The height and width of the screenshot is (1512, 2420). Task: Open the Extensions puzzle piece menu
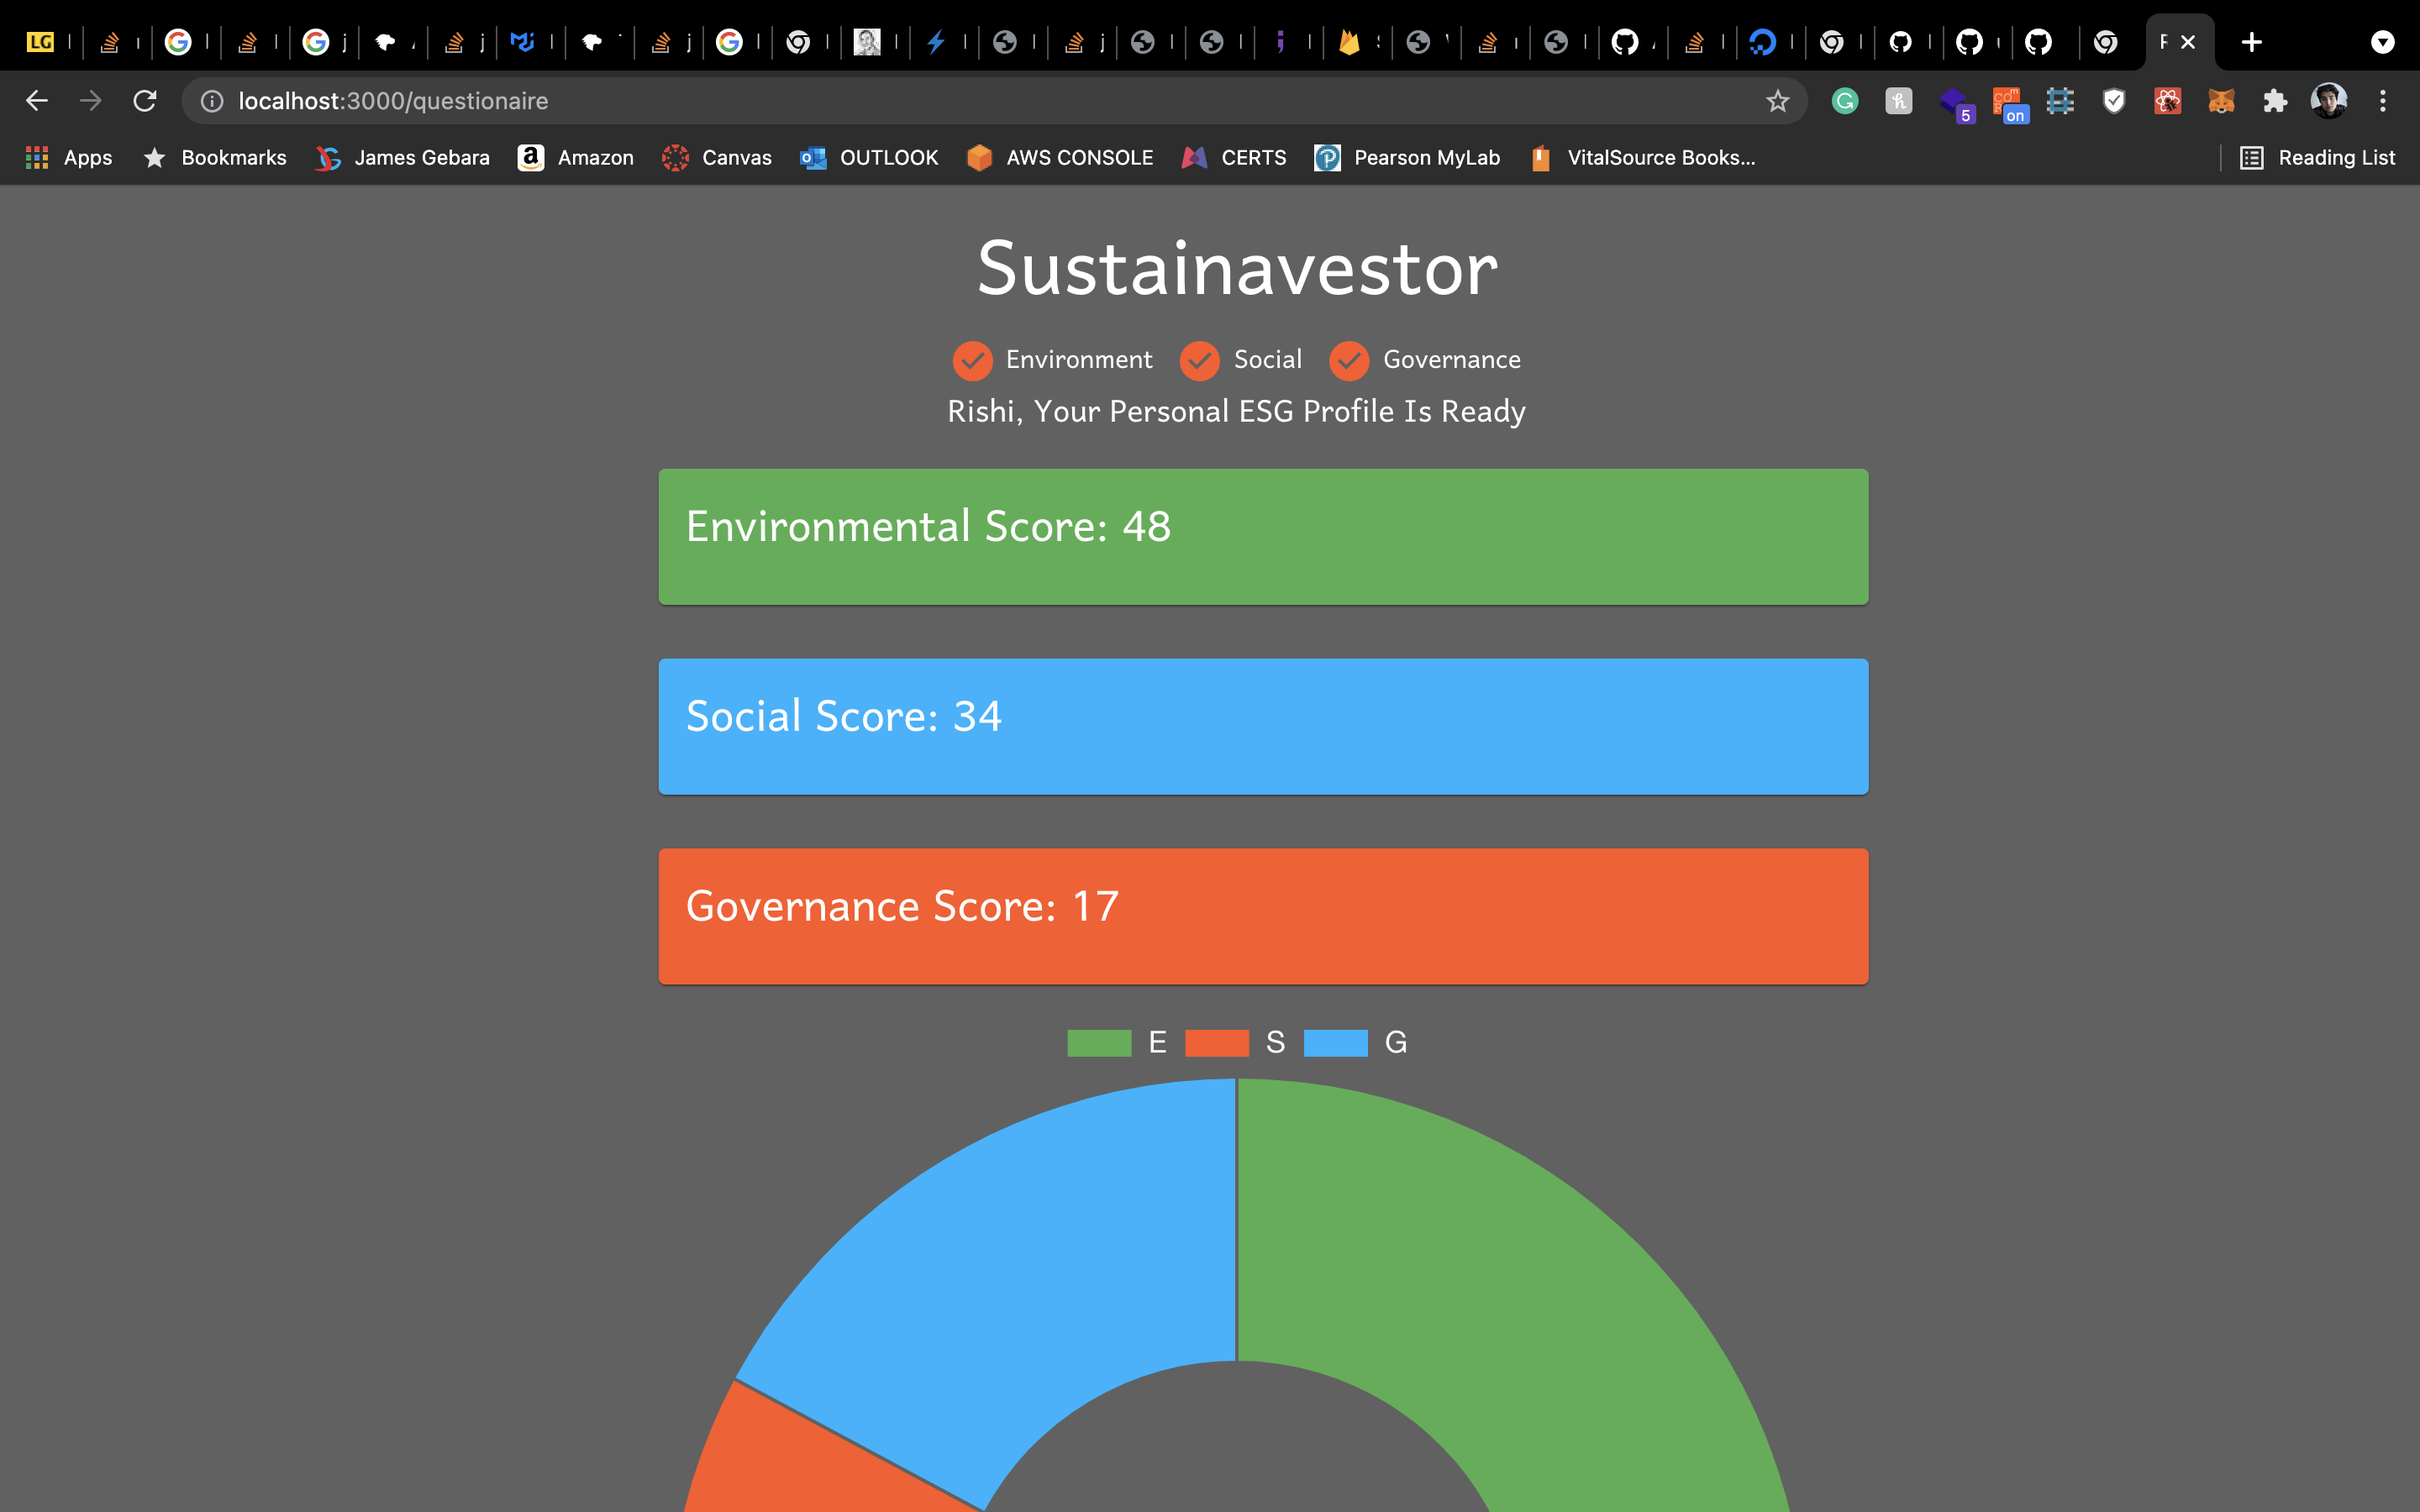click(2275, 101)
